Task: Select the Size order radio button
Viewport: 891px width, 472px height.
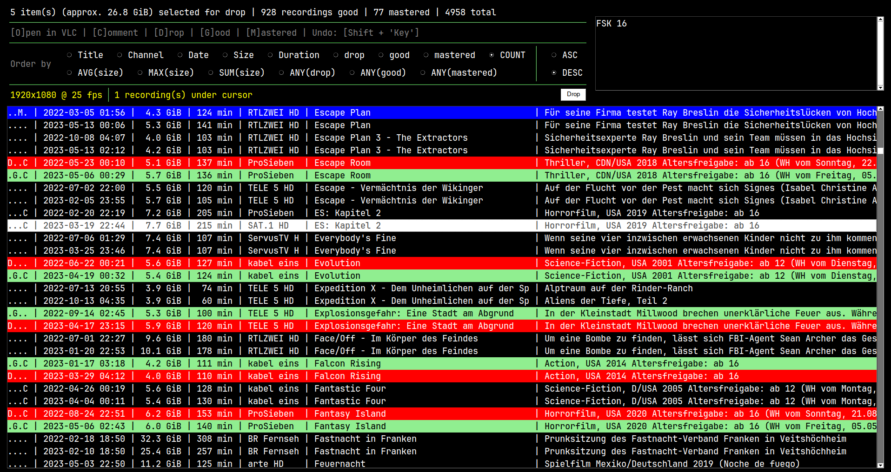Action: (225, 55)
